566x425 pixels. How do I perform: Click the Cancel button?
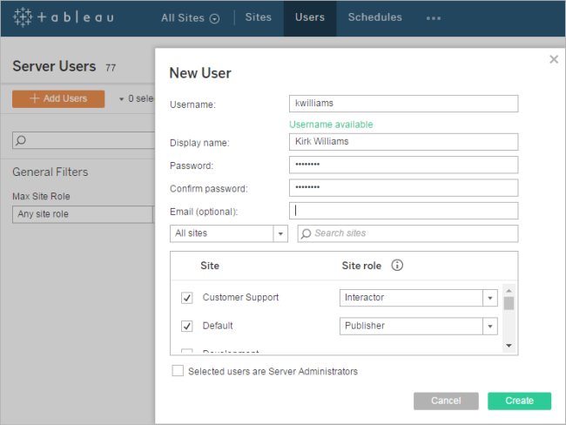click(x=446, y=401)
